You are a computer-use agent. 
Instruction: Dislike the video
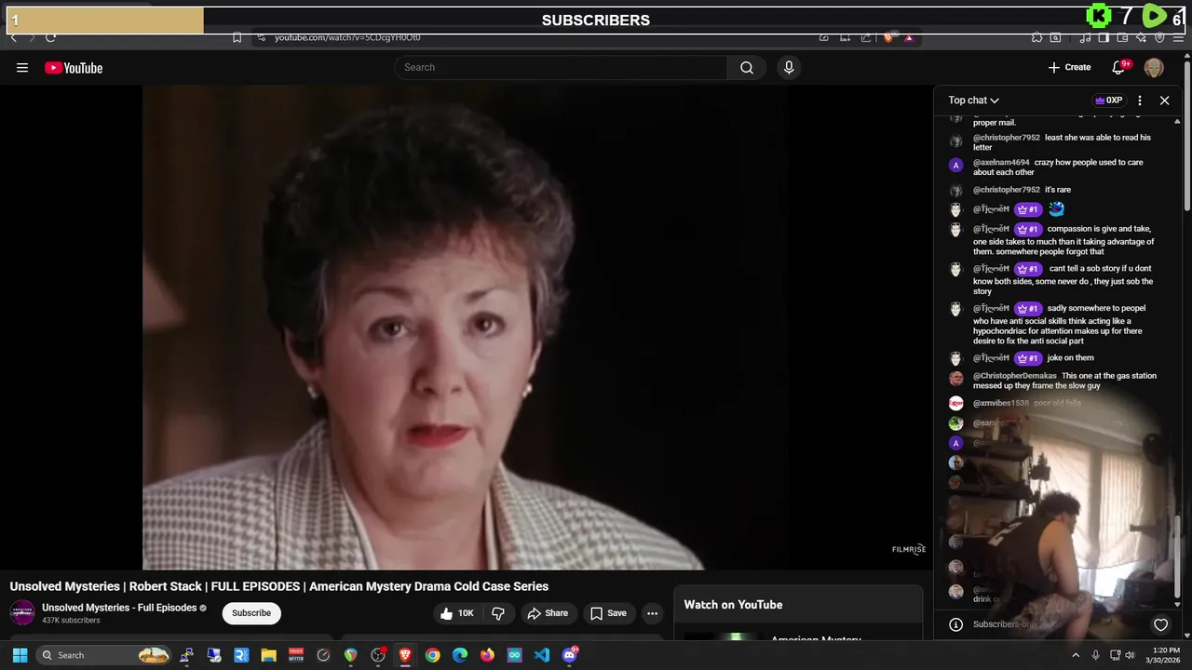498,613
